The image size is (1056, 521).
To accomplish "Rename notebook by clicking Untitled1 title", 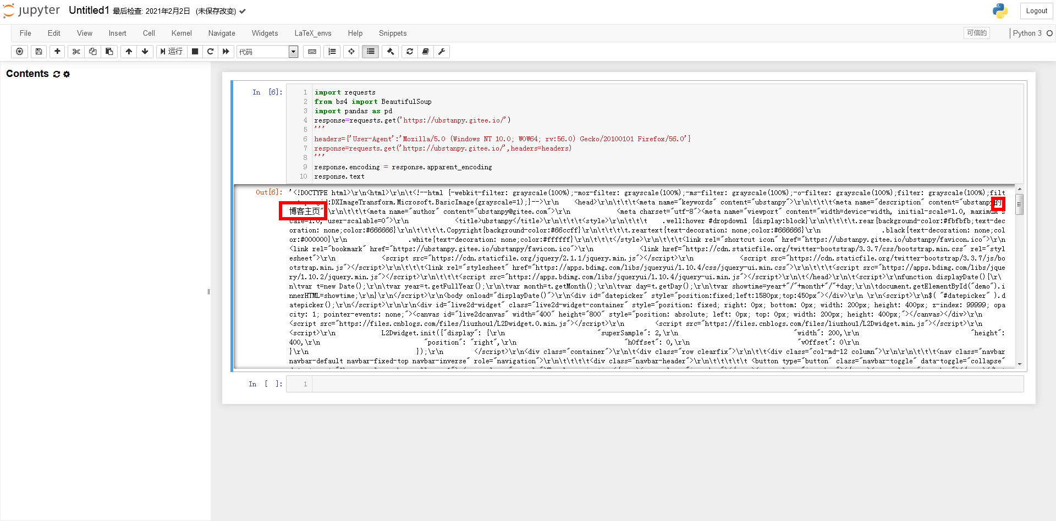I will 89,10.
